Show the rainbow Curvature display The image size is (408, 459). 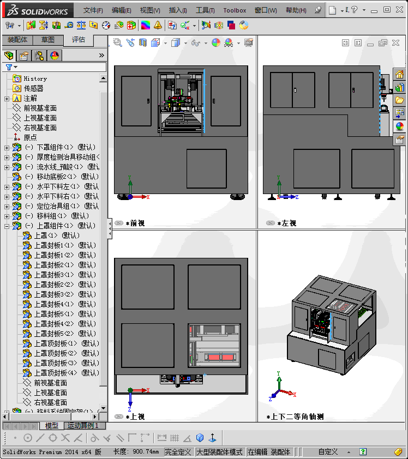(146, 26)
